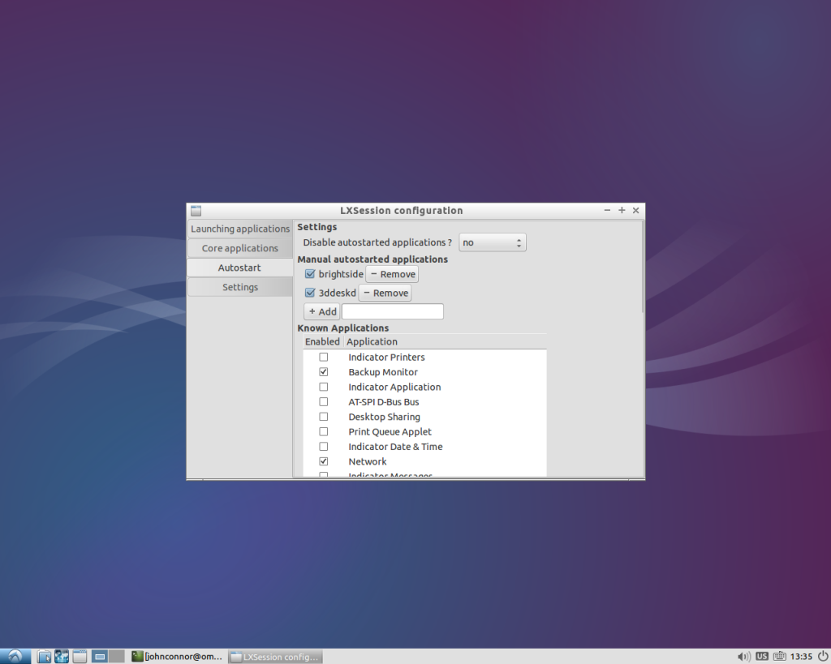The image size is (831, 664).
Task: Click the Enabled column header
Action: click(322, 342)
